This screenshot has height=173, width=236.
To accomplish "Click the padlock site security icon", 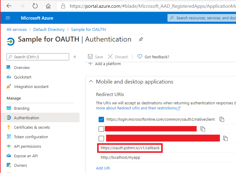I will (63, 6).
